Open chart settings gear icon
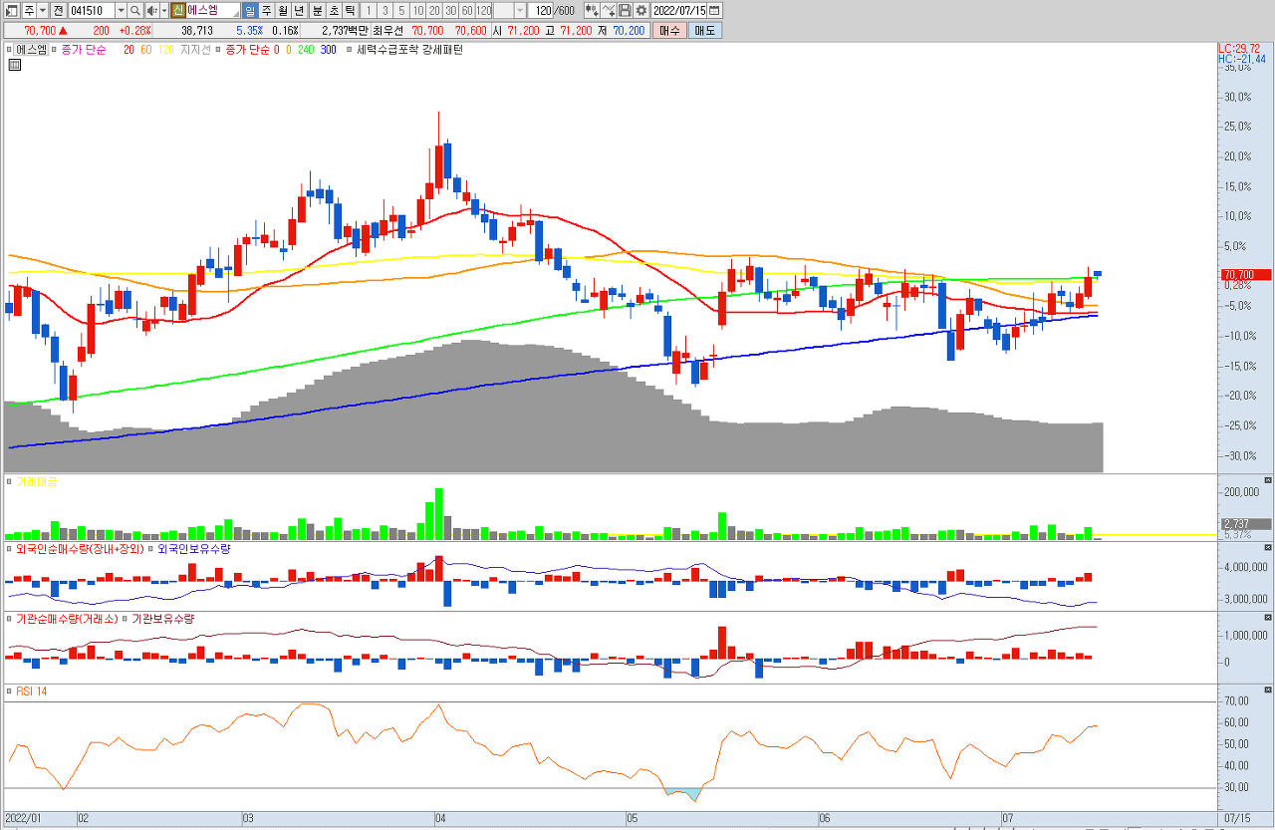Screen dimensions: 1275x830 [x=641, y=10]
